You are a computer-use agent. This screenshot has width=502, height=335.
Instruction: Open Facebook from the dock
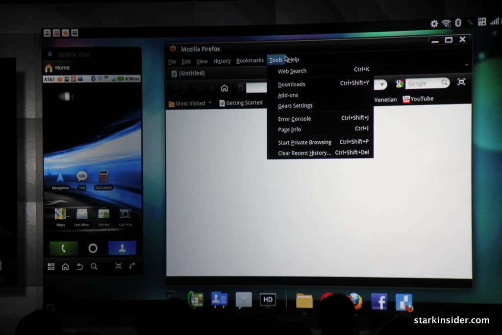(x=379, y=301)
